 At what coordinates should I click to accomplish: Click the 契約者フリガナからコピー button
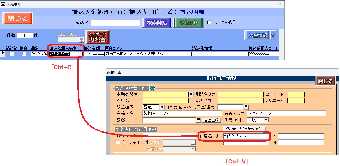pyautogui.click(x=245, y=129)
